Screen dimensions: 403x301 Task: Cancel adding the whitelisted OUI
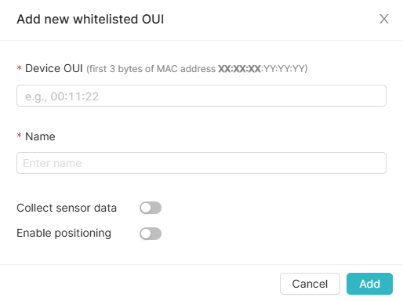(x=310, y=284)
